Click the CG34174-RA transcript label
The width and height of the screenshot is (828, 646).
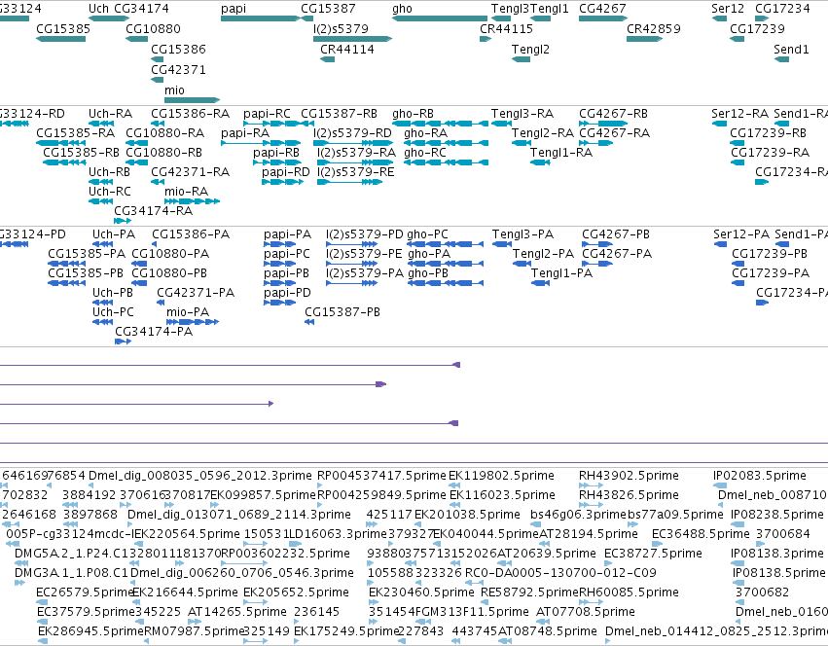coord(153,211)
